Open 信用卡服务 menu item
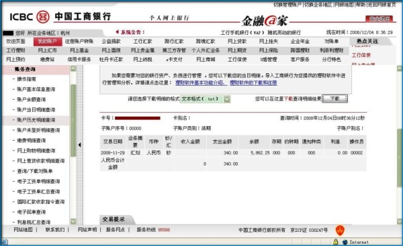The width and height of the screenshot is (403, 246). coord(79,60)
